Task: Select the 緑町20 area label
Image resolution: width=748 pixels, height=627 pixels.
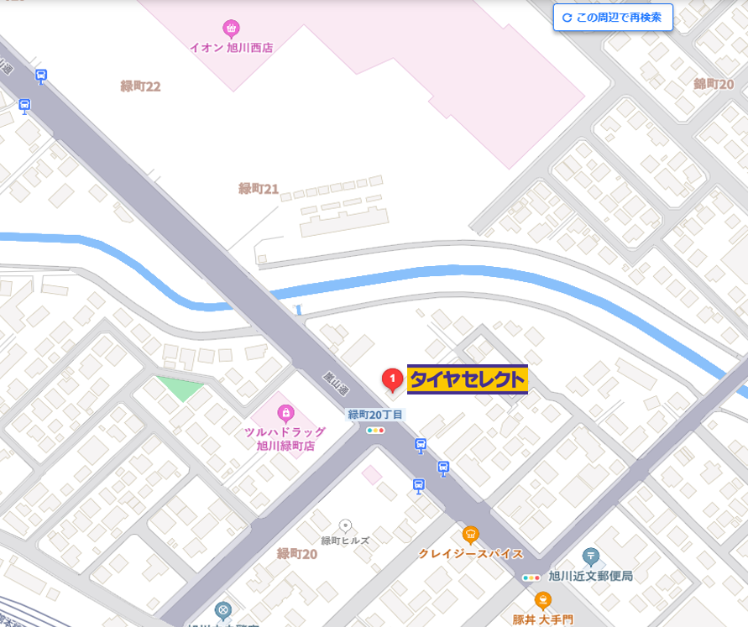Action: pyautogui.click(x=297, y=554)
